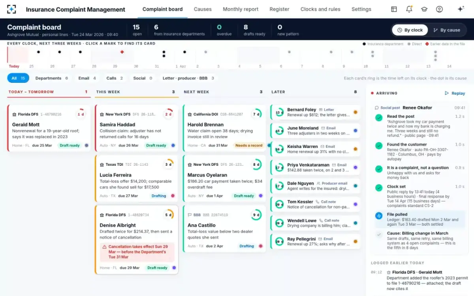Switch board view to By cause
Viewport: 474px width, 296px height.
pos(447,30)
